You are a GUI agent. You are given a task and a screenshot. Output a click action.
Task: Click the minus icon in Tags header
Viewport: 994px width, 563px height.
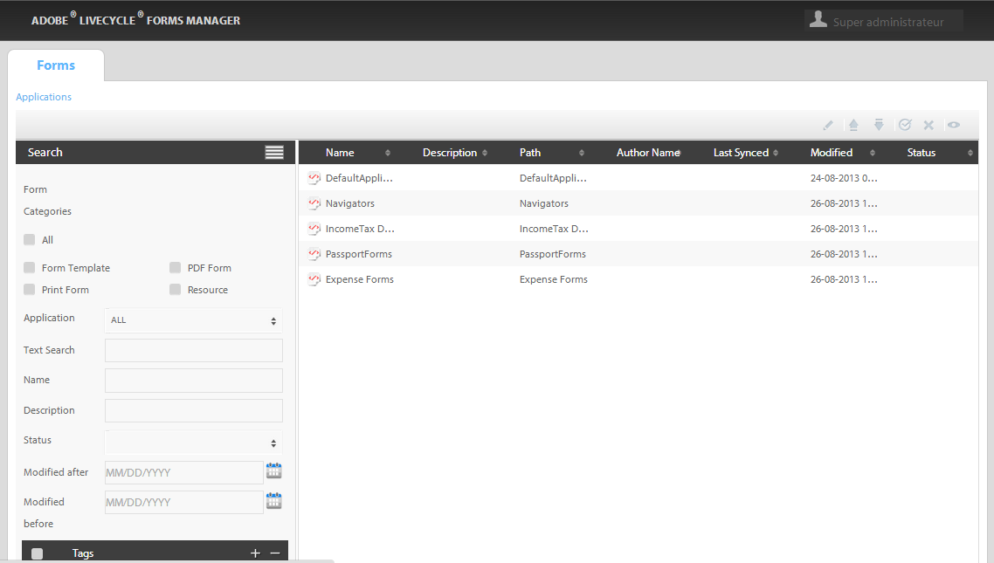click(275, 553)
